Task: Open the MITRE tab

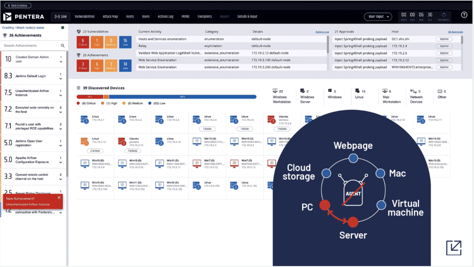Action: tap(186, 17)
